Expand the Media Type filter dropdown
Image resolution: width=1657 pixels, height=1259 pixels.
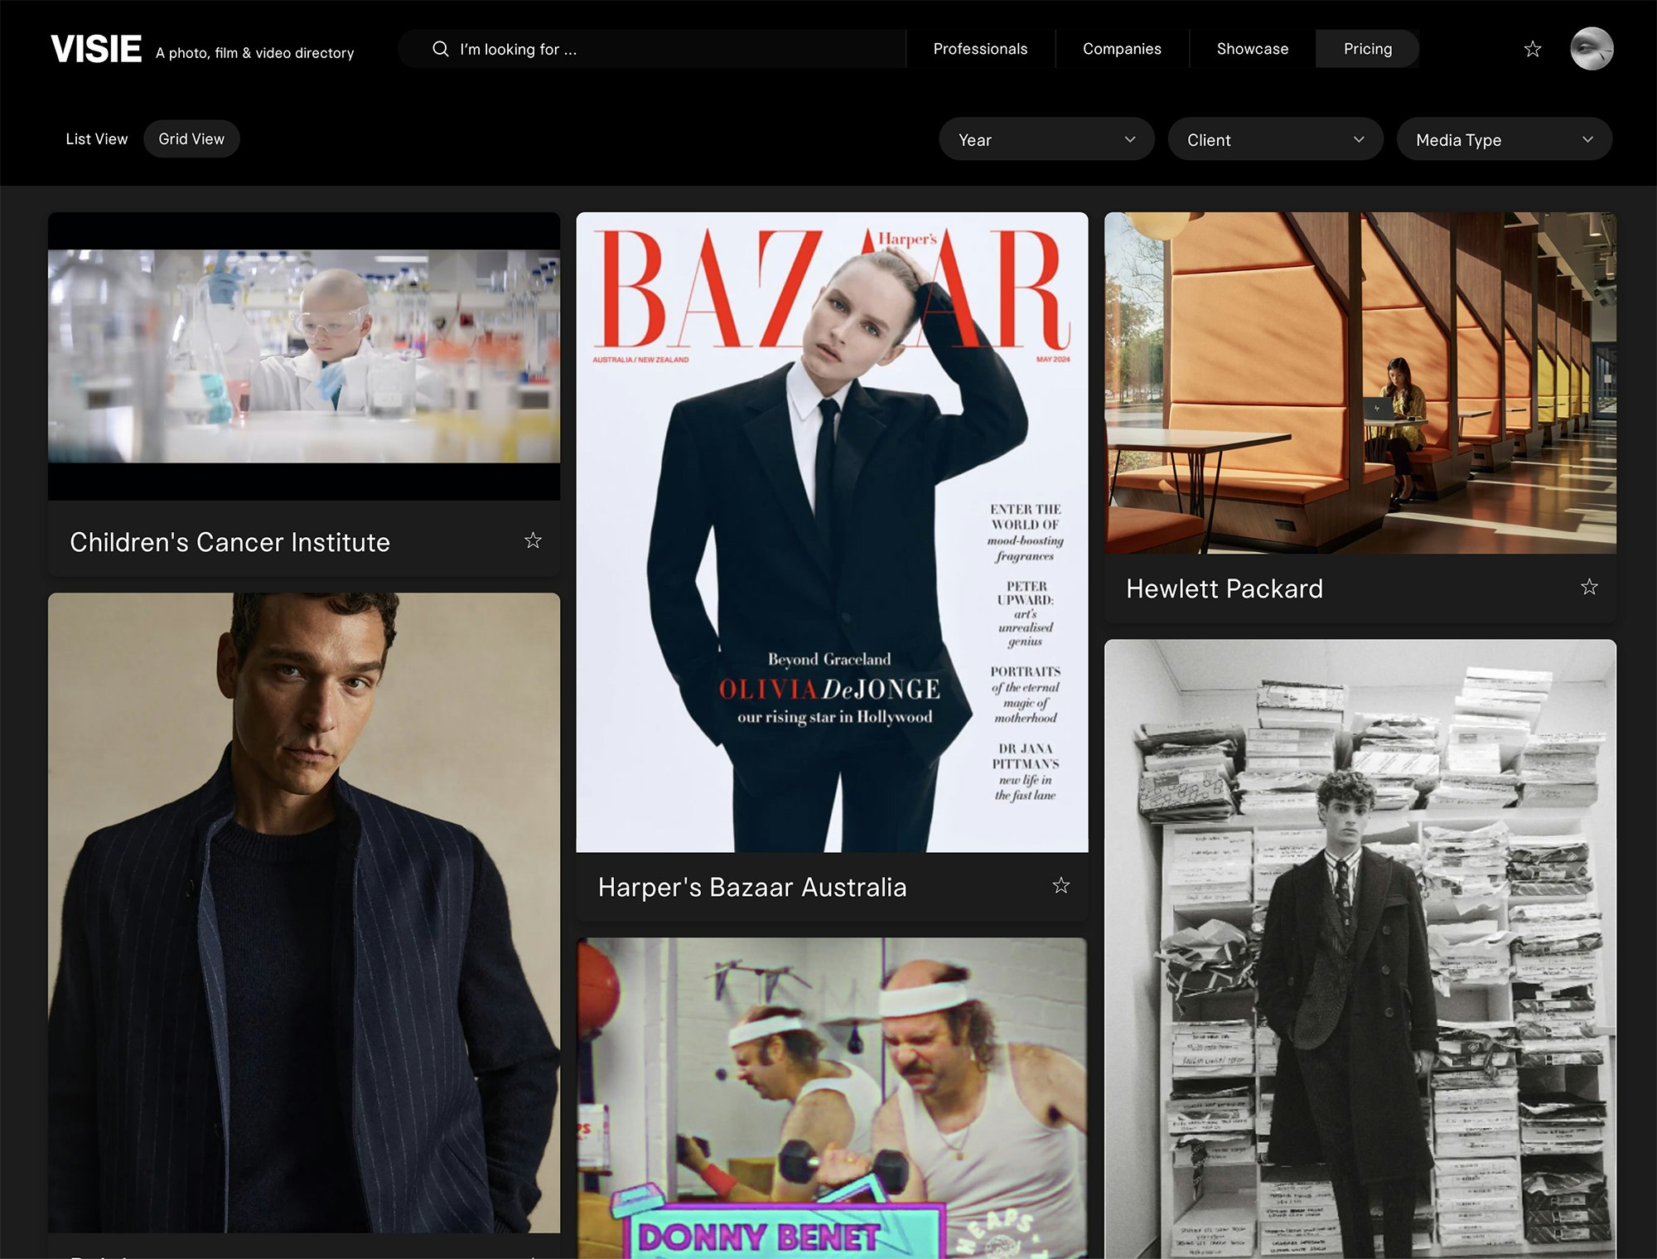coord(1504,139)
